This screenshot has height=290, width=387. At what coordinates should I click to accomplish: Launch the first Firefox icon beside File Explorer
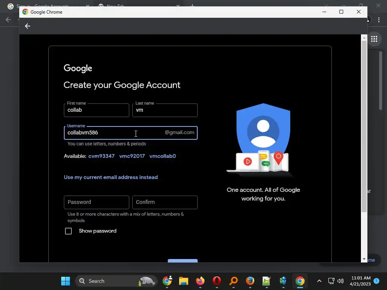[x=200, y=281]
